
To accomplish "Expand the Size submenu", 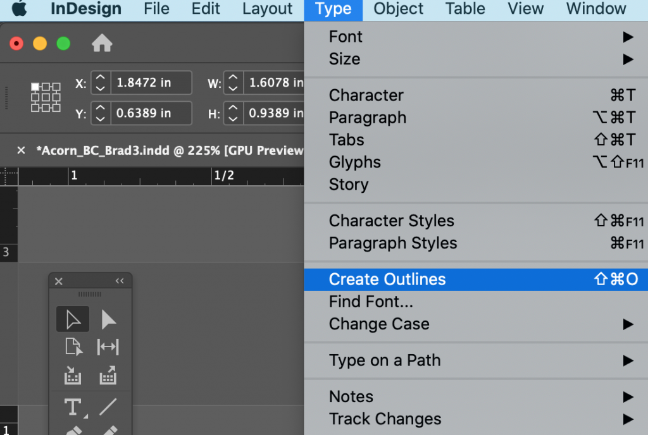I will pyautogui.click(x=476, y=59).
